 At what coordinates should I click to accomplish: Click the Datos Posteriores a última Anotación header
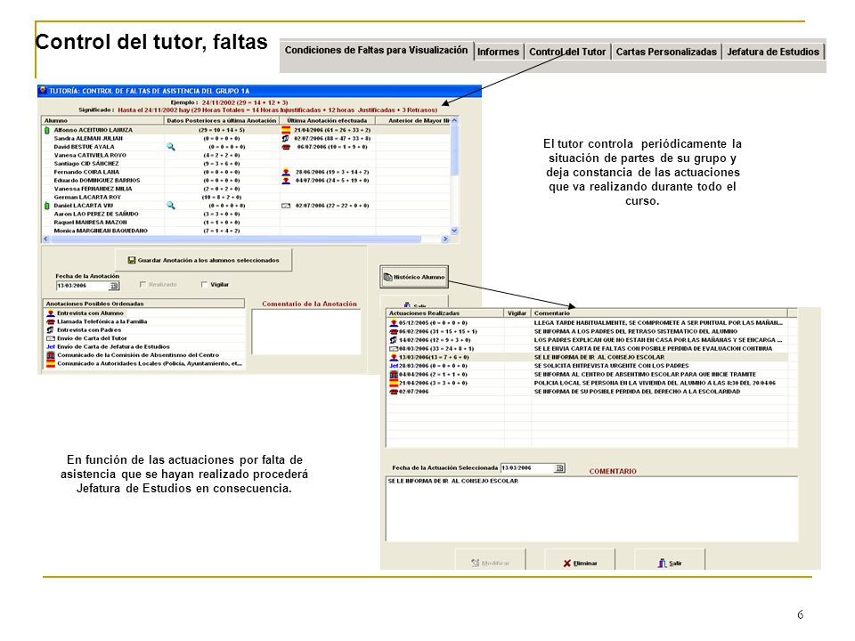(x=222, y=120)
